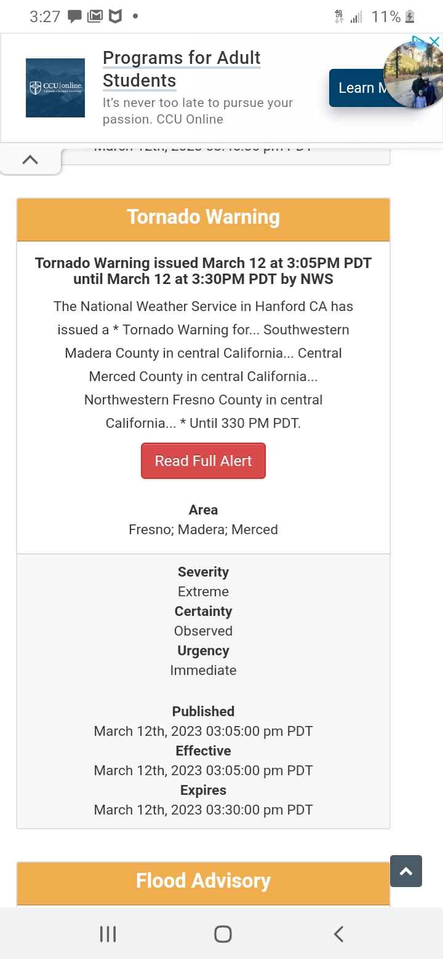Viewport: 443px width, 959px height.
Task: Open the Programs for Adult Students link
Action: coord(182,69)
